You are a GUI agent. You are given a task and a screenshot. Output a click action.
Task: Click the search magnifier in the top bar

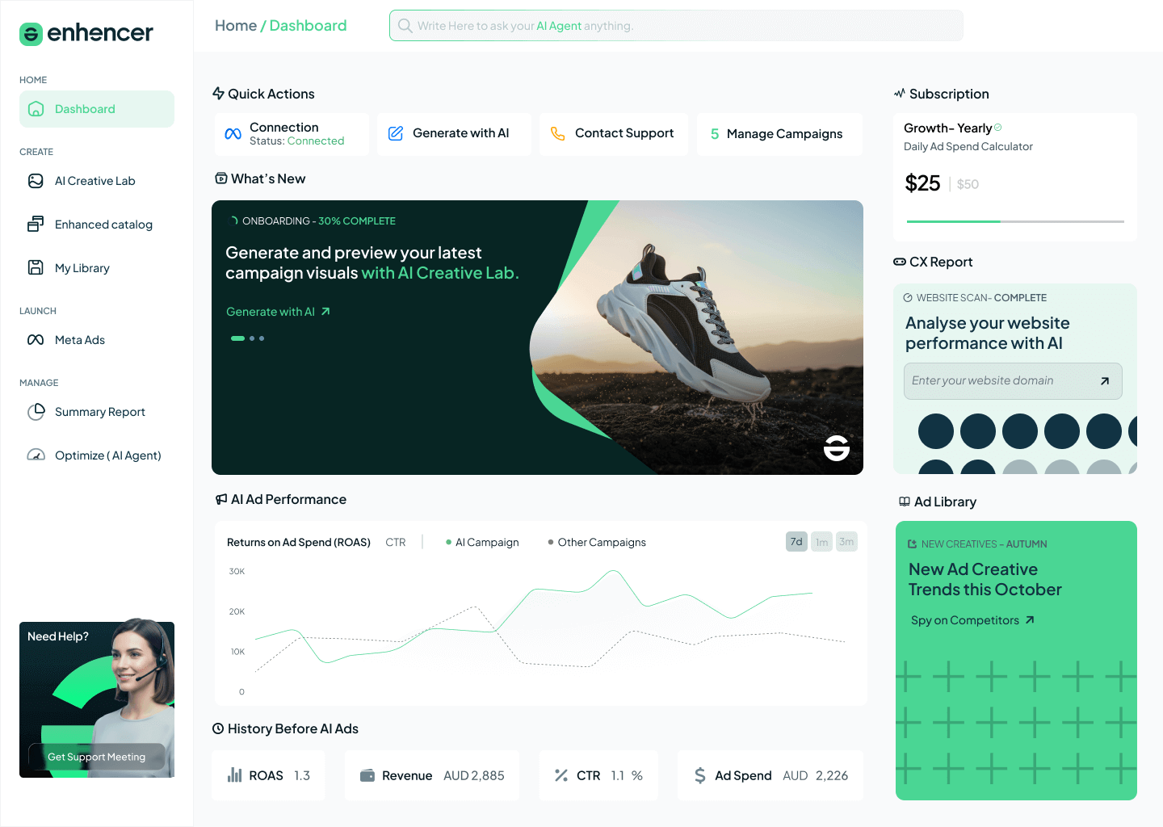[404, 25]
